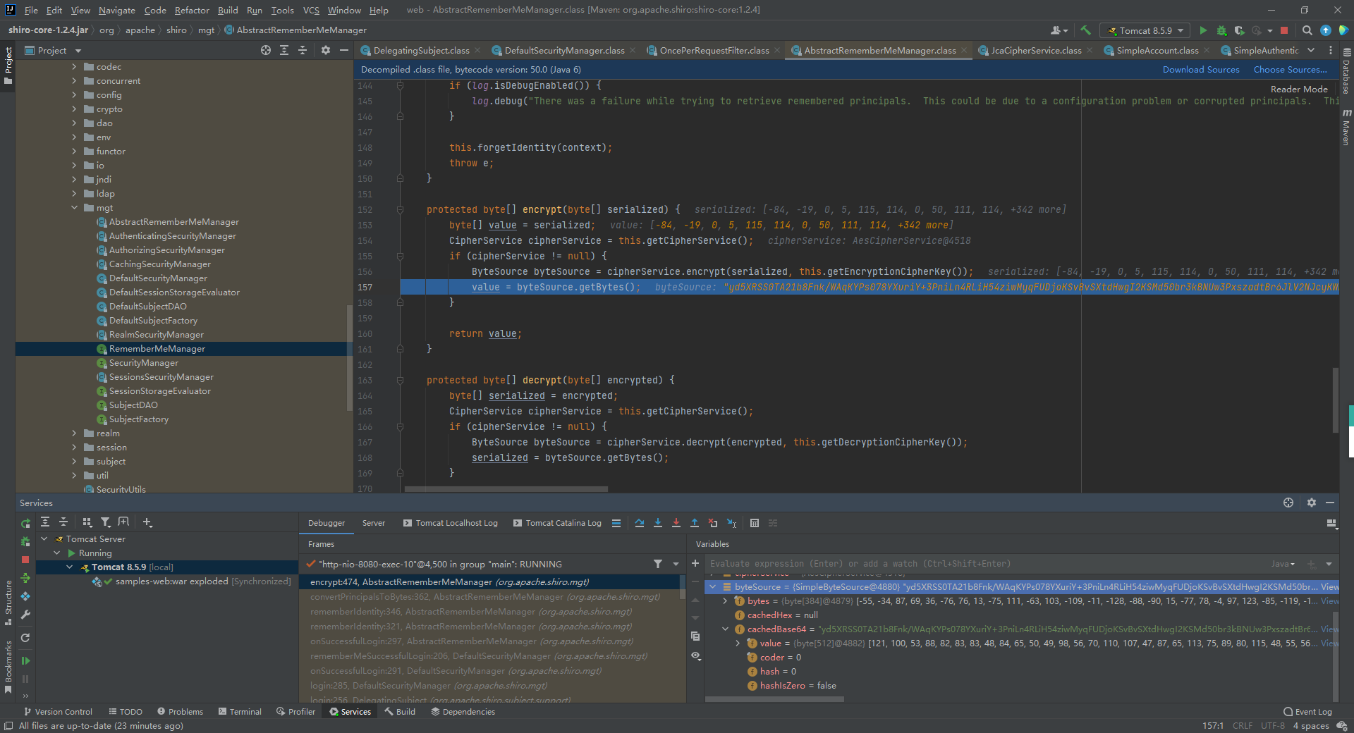Open Project panel settings gear
The width and height of the screenshot is (1354, 733).
(325, 50)
